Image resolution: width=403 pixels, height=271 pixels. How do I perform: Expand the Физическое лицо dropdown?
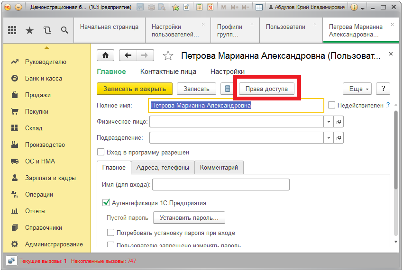click(329, 122)
